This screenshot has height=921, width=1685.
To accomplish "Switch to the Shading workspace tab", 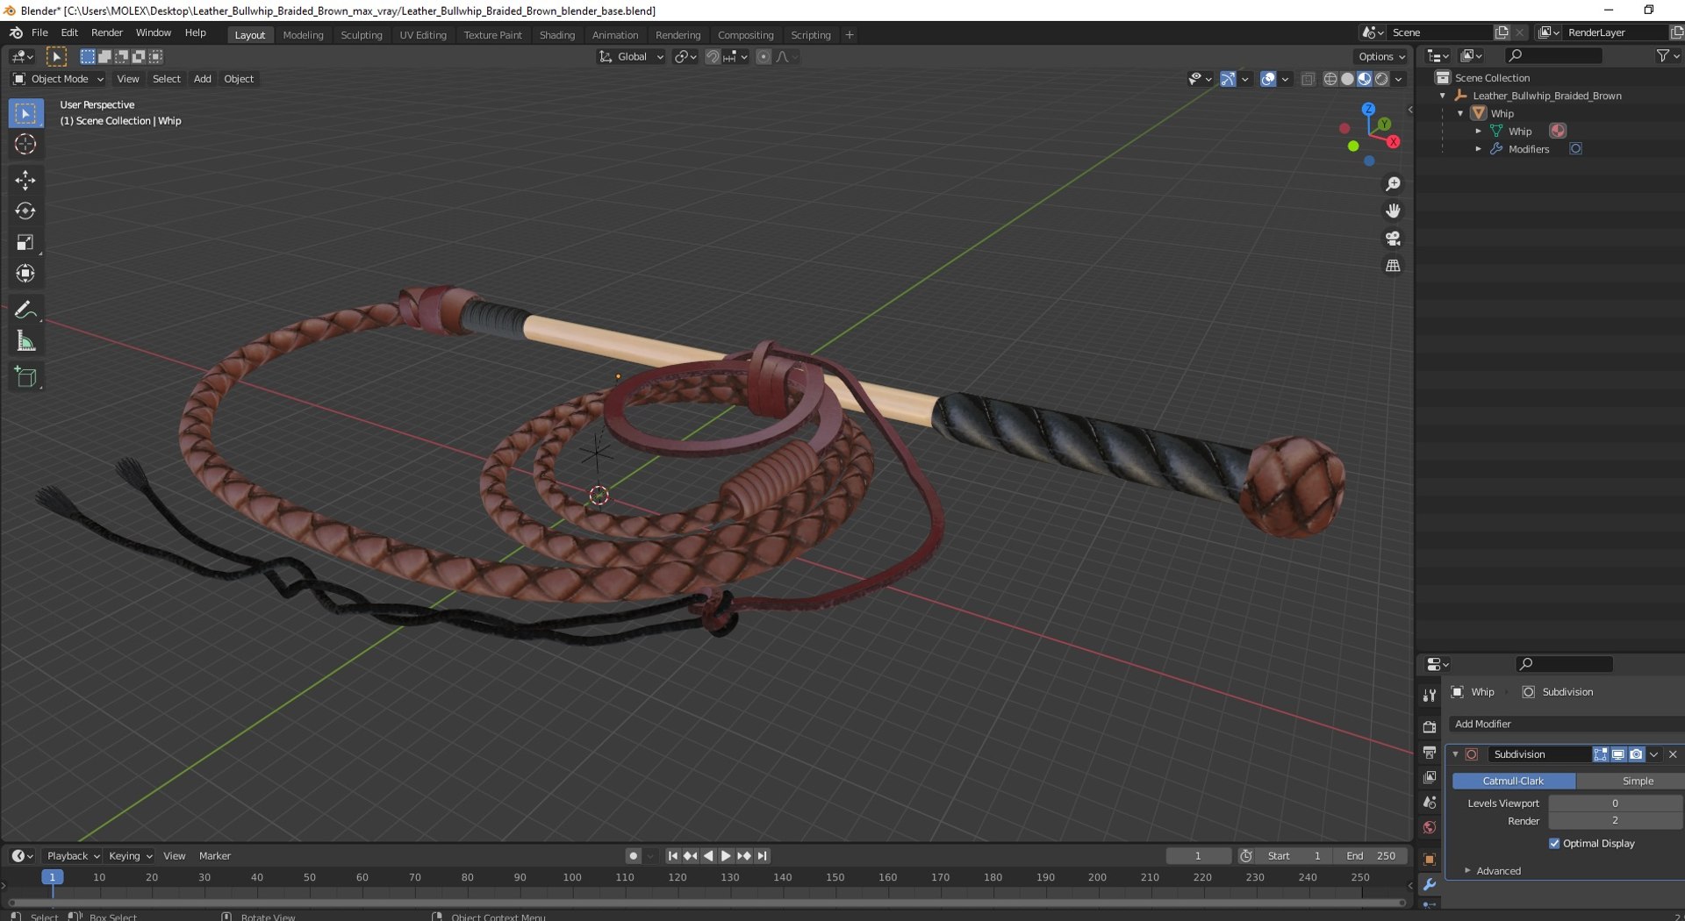I will click(x=556, y=35).
